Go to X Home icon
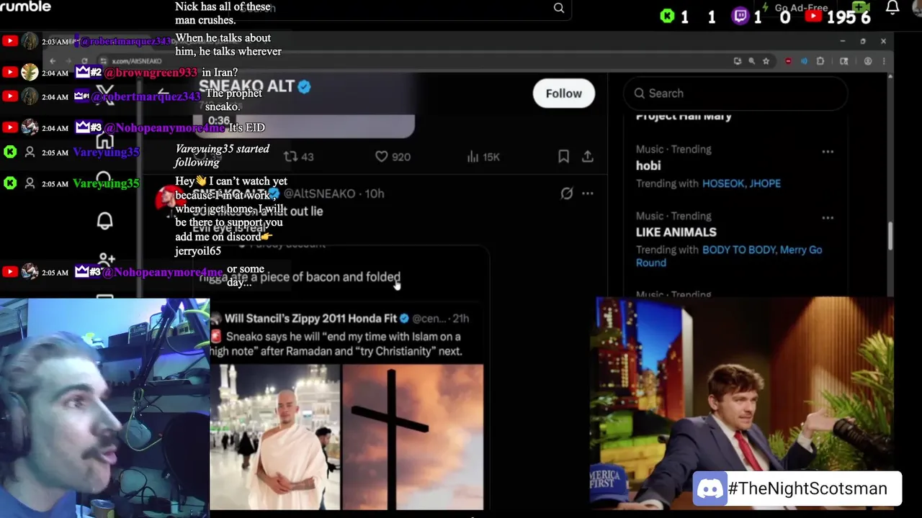The image size is (922, 518). [x=105, y=140]
